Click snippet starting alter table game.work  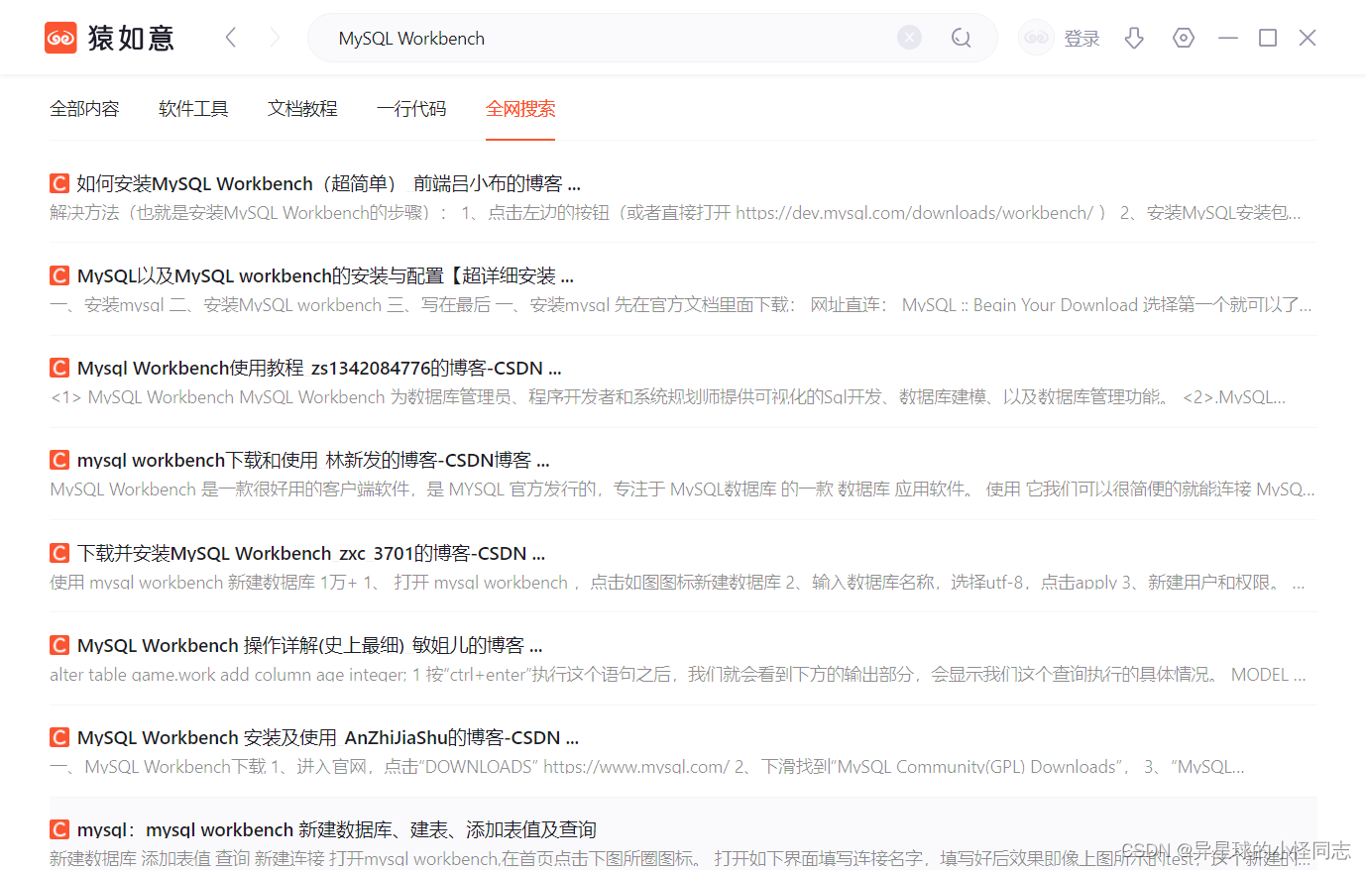pyautogui.click(x=678, y=675)
